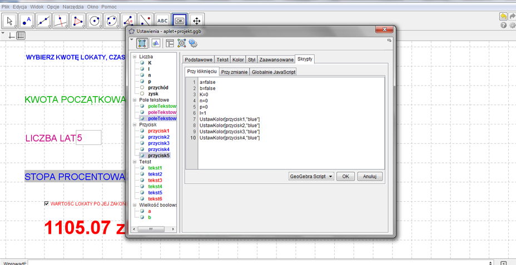
Task: Select the ABC text insert tool
Action: coord(162,21)
